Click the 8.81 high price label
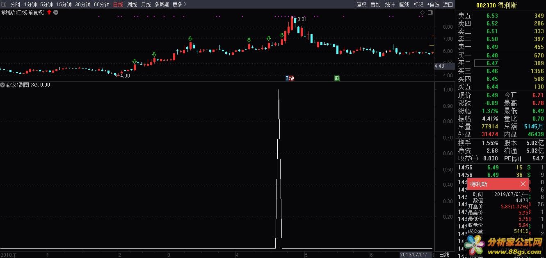Image resolution: width=546 pixels, height=258 pixels. click(x=302, y=19)
